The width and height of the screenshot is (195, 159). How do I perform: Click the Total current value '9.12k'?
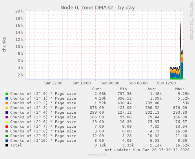(x=100, y=145)
